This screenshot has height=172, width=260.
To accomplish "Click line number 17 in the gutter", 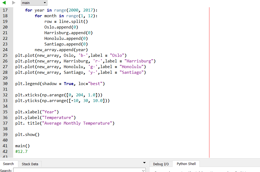I will click(5, 10).
